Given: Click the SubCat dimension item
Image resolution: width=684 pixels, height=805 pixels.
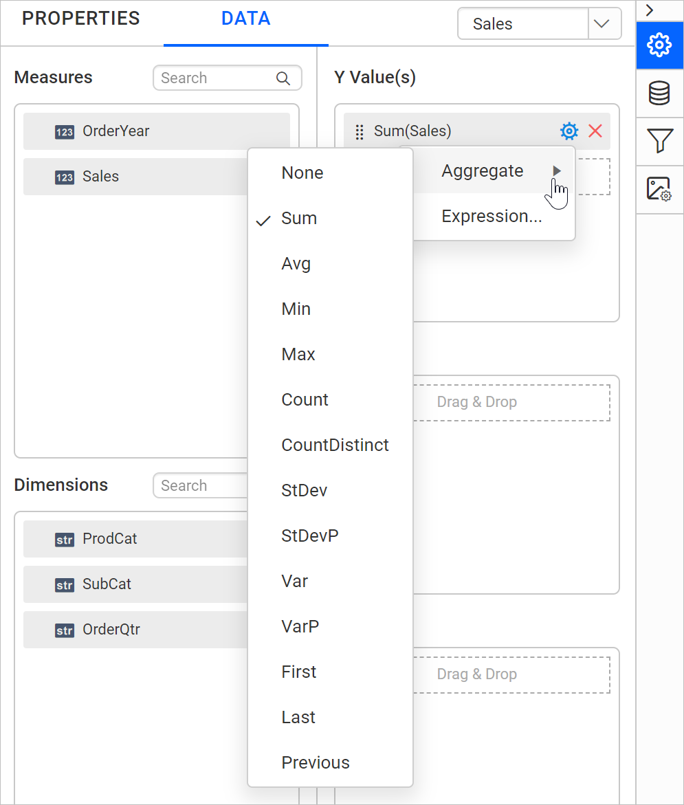Looking at the screenshot, I should click(107, 584).
